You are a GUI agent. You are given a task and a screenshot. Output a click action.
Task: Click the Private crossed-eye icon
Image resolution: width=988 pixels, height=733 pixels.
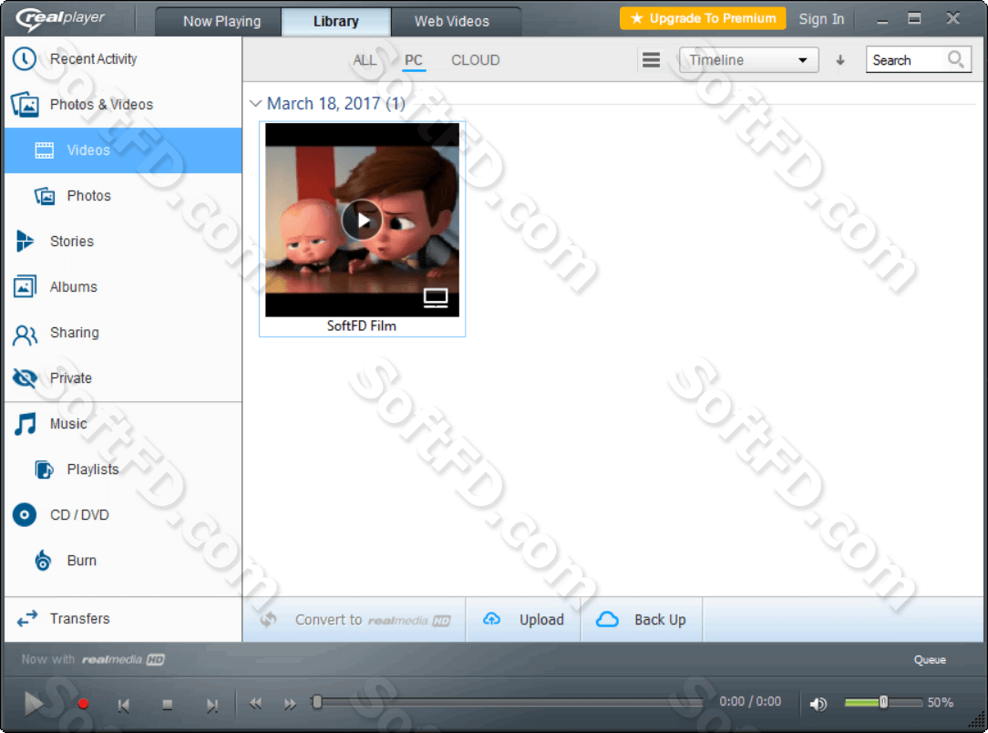pos(25,378)
